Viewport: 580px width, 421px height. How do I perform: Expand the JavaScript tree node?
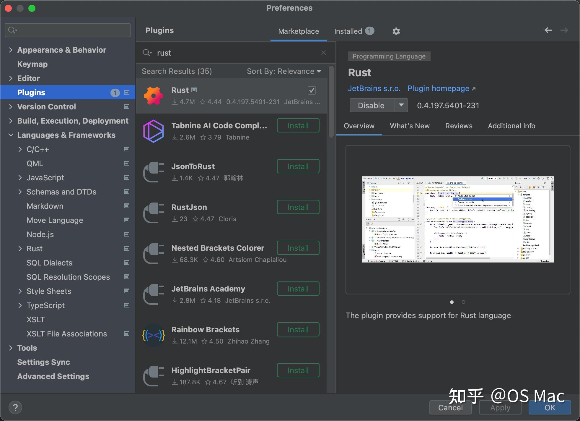[x=20, y=177]
